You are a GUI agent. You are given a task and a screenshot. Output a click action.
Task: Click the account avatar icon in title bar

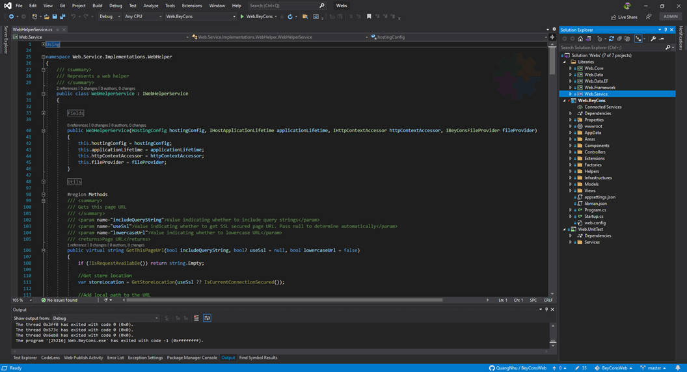point(627,6)
